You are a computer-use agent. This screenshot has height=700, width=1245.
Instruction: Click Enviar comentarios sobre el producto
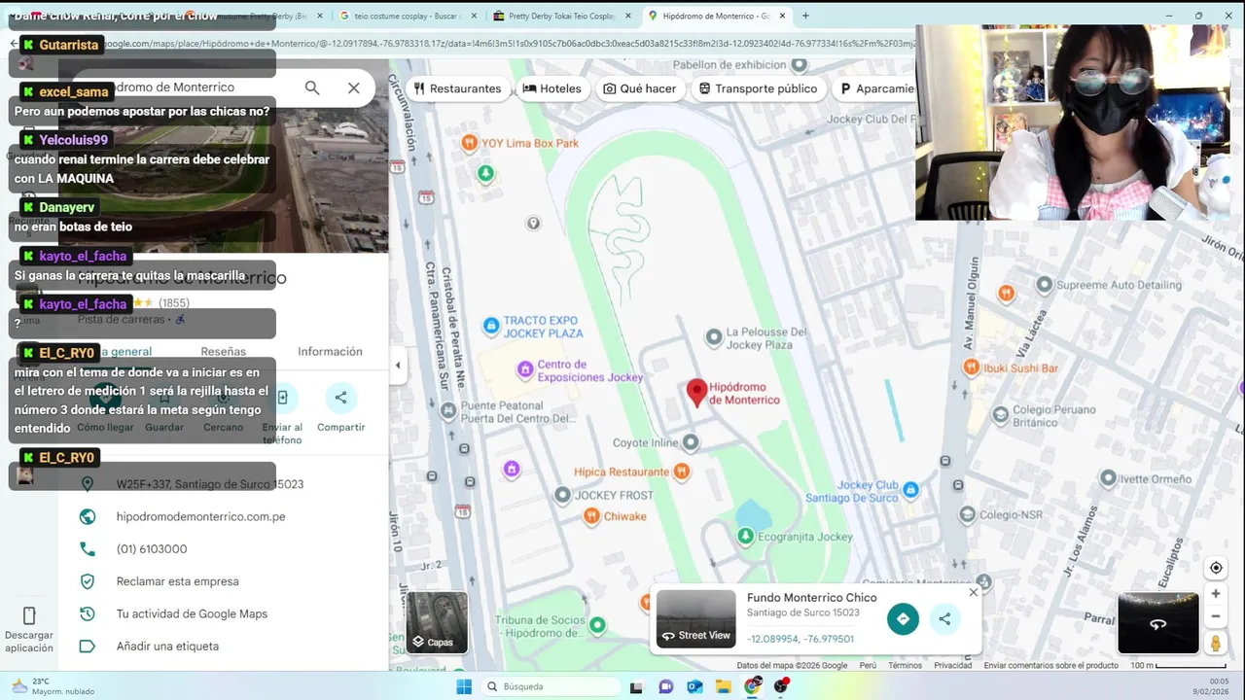pyautogui.click(x=1051, y=666)
